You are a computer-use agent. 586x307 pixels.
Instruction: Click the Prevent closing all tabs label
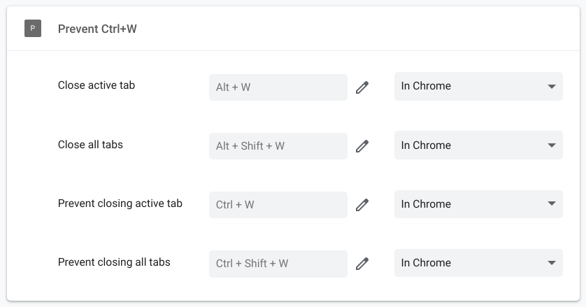point(114,262)
